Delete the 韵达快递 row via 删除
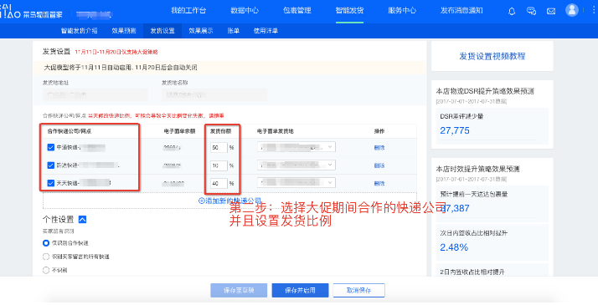The height and width of the screenshot is (305, 598). (x=379, y=165)
